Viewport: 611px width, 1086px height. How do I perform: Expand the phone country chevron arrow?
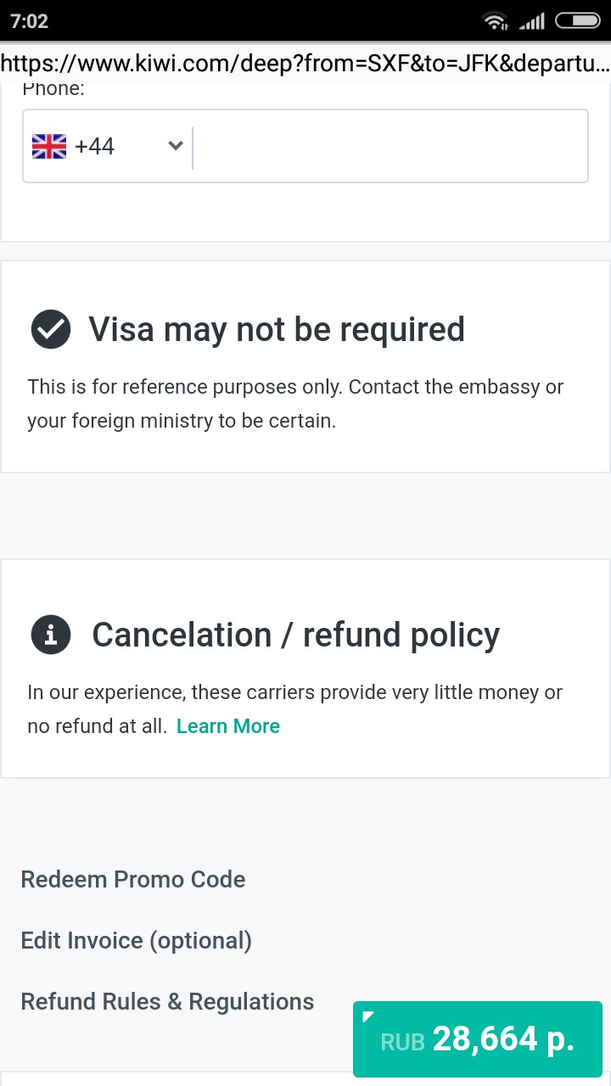176,146
